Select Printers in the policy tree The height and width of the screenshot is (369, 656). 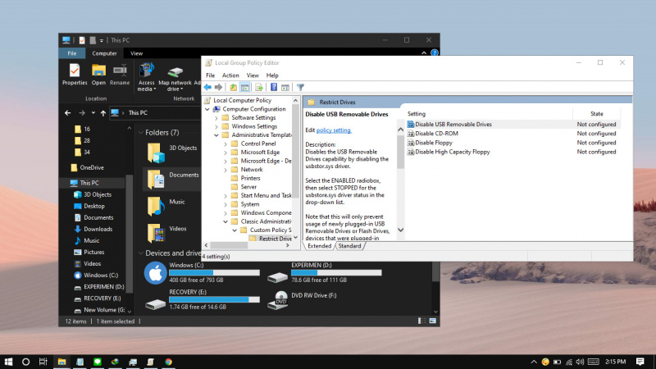pyautogui.click(x=251, y=178)
